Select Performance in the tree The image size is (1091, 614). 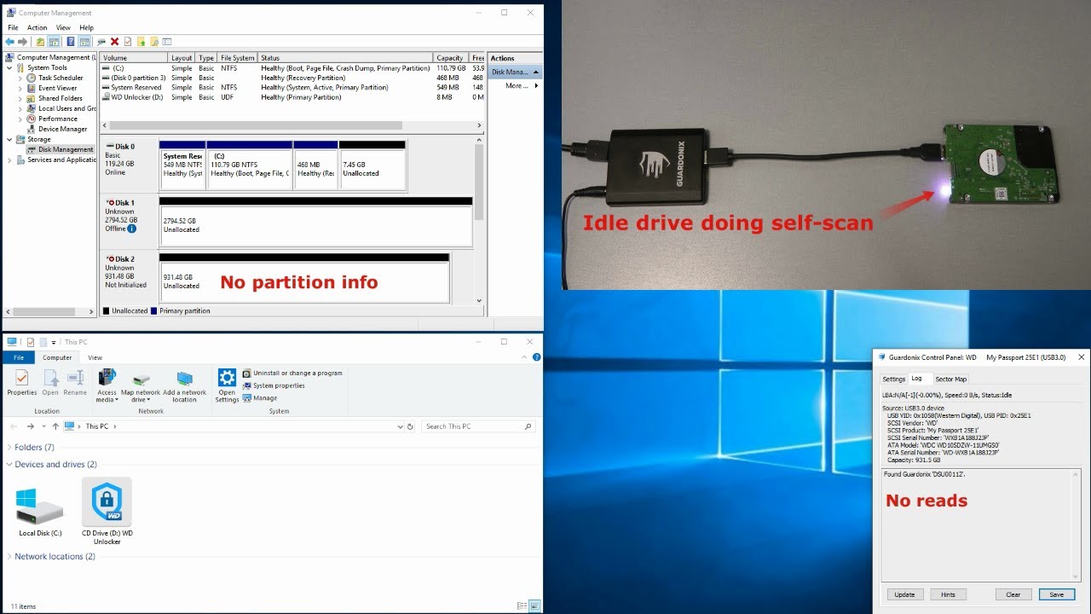(x=57, y=119)
